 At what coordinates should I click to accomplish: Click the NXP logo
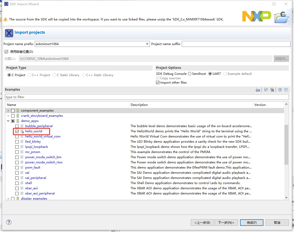257,16
